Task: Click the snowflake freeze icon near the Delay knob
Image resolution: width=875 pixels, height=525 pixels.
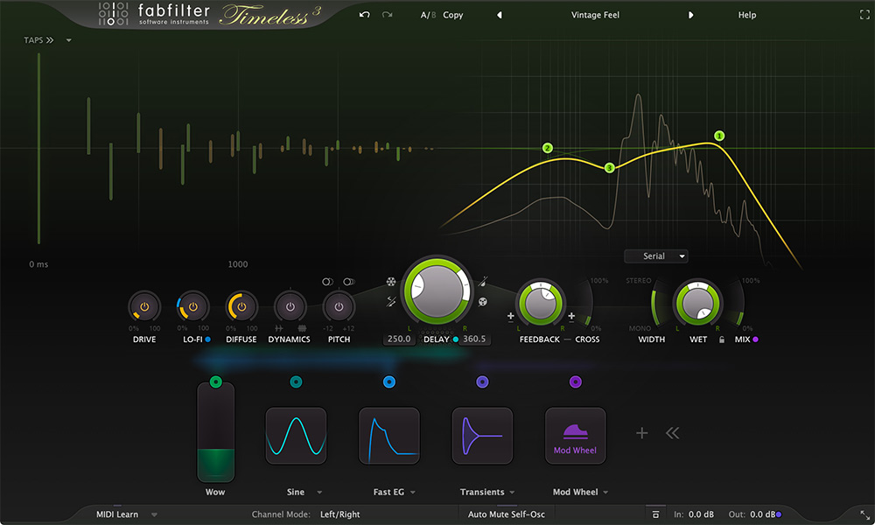Action: (391, 281)
